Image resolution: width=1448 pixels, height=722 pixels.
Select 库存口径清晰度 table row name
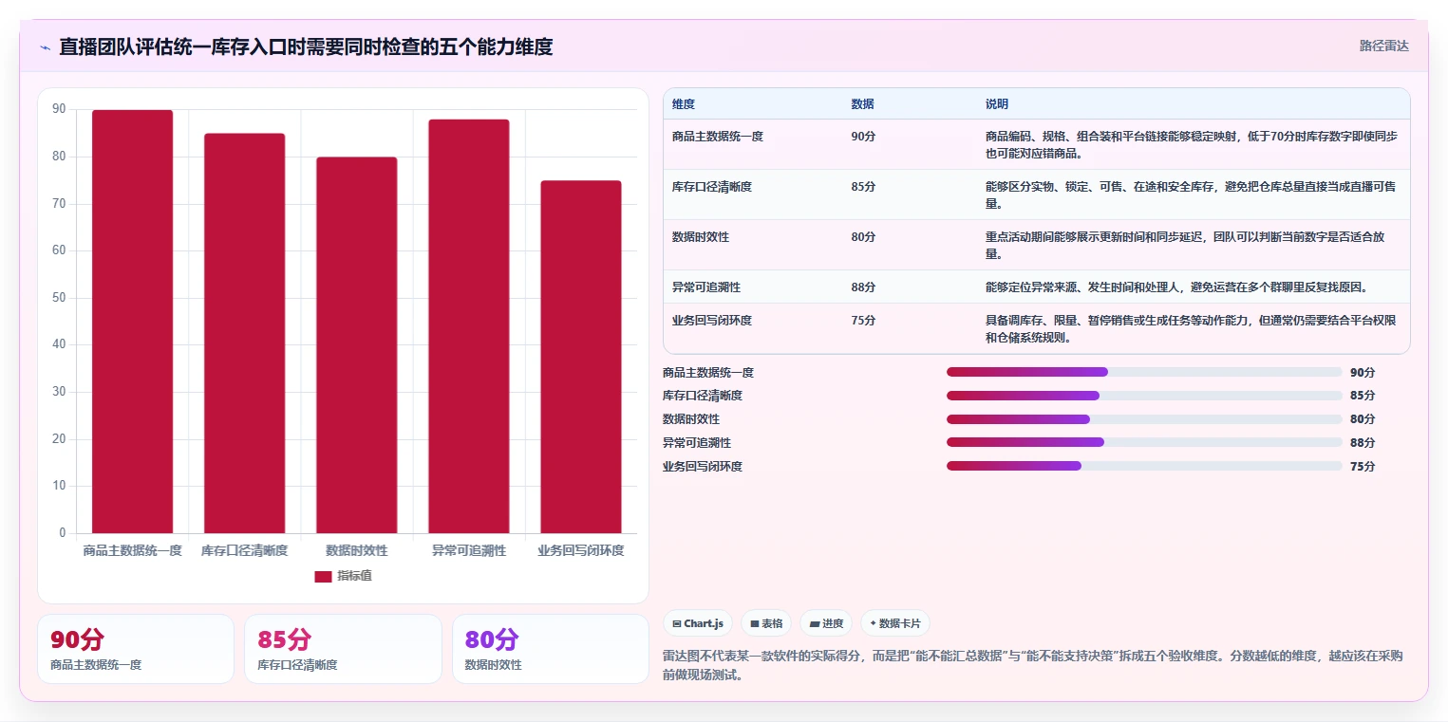(x=711, y=187)
